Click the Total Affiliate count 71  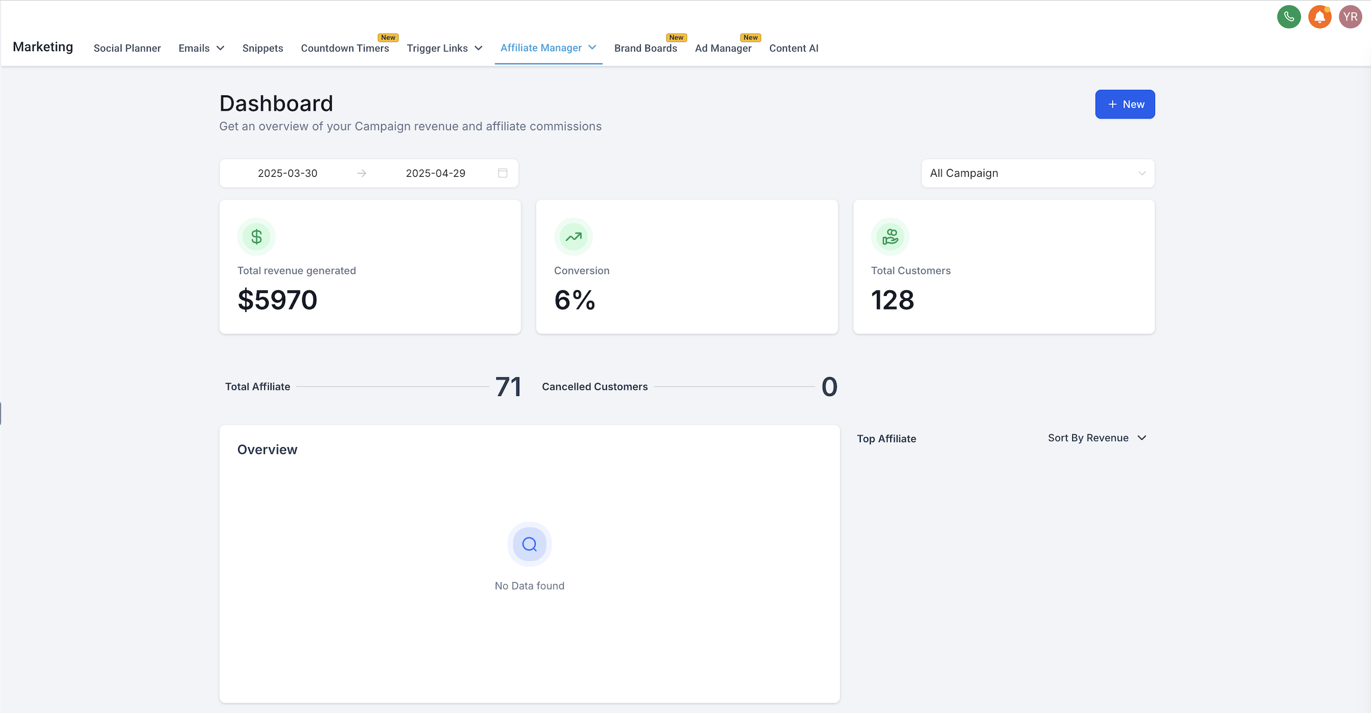point(508,387)
